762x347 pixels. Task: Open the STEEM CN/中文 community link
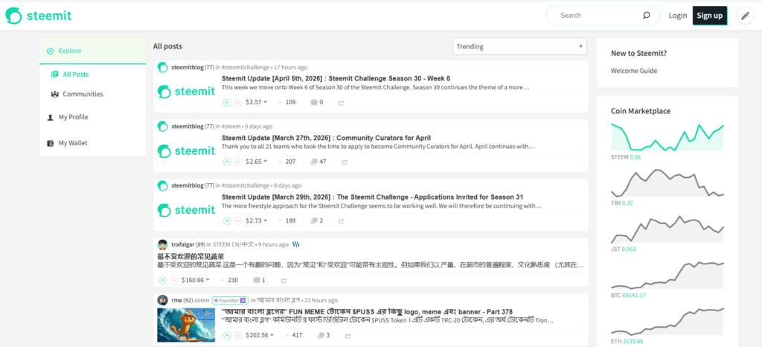(x=233, y=244)
